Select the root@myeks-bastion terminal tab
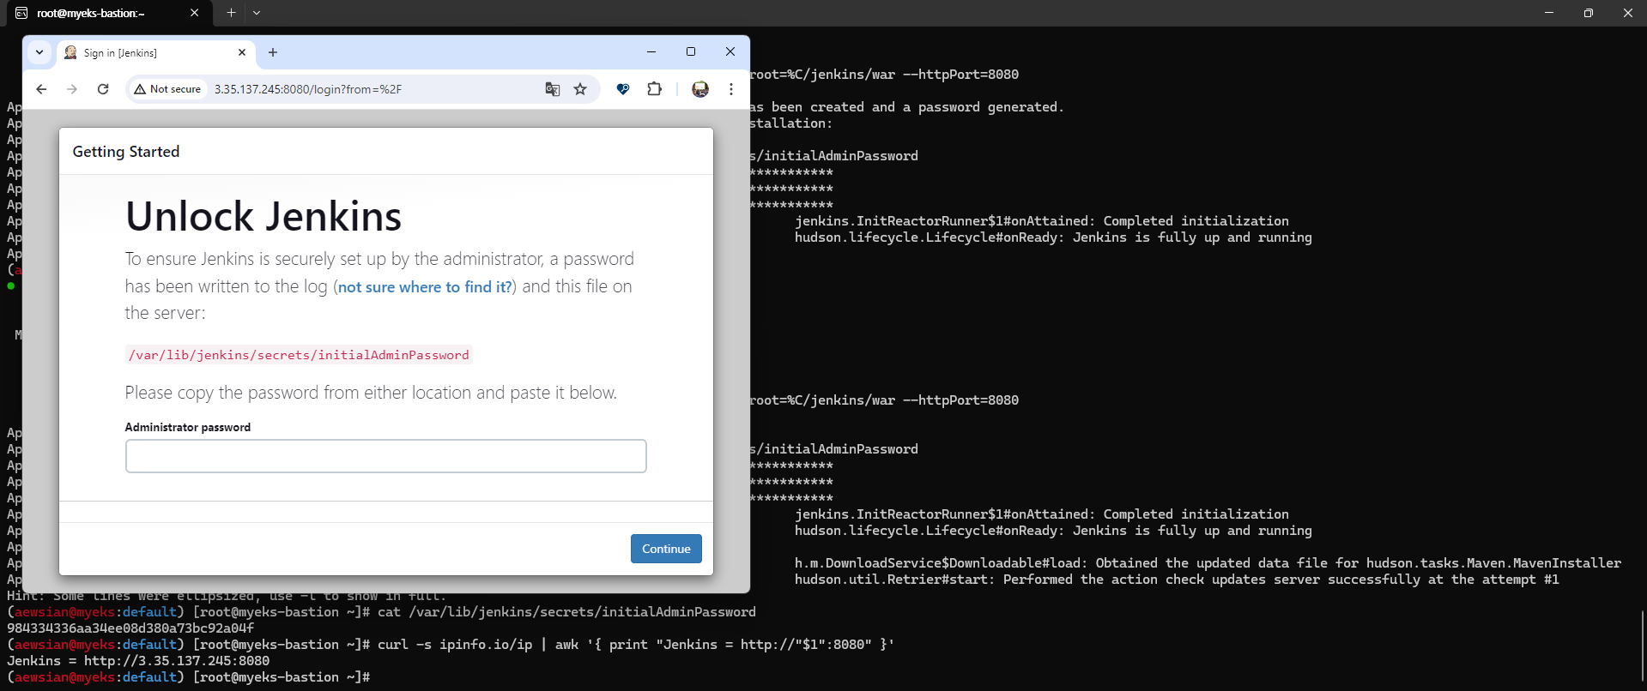Screen dimensions: 1647x691 107,13
